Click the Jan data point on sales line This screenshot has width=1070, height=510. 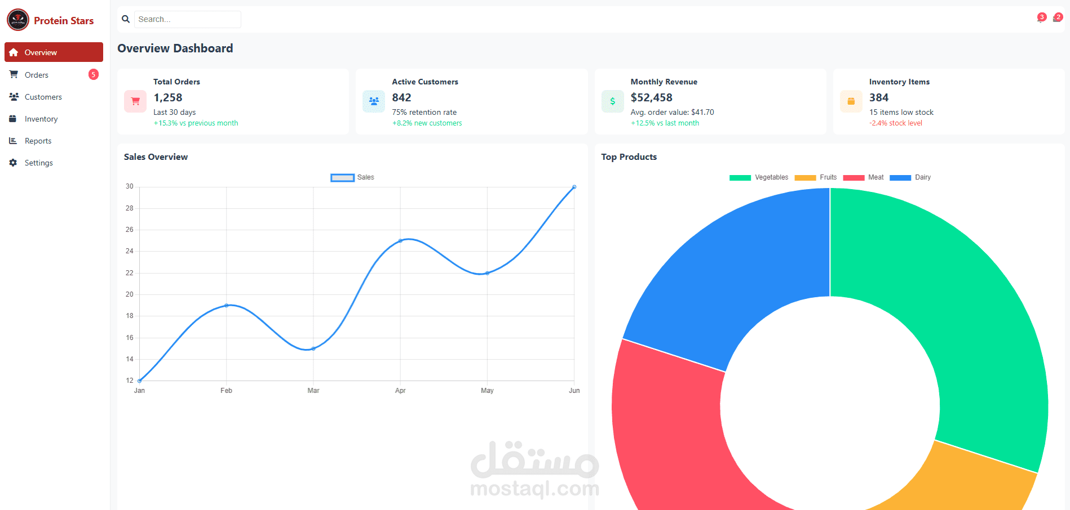139,381
